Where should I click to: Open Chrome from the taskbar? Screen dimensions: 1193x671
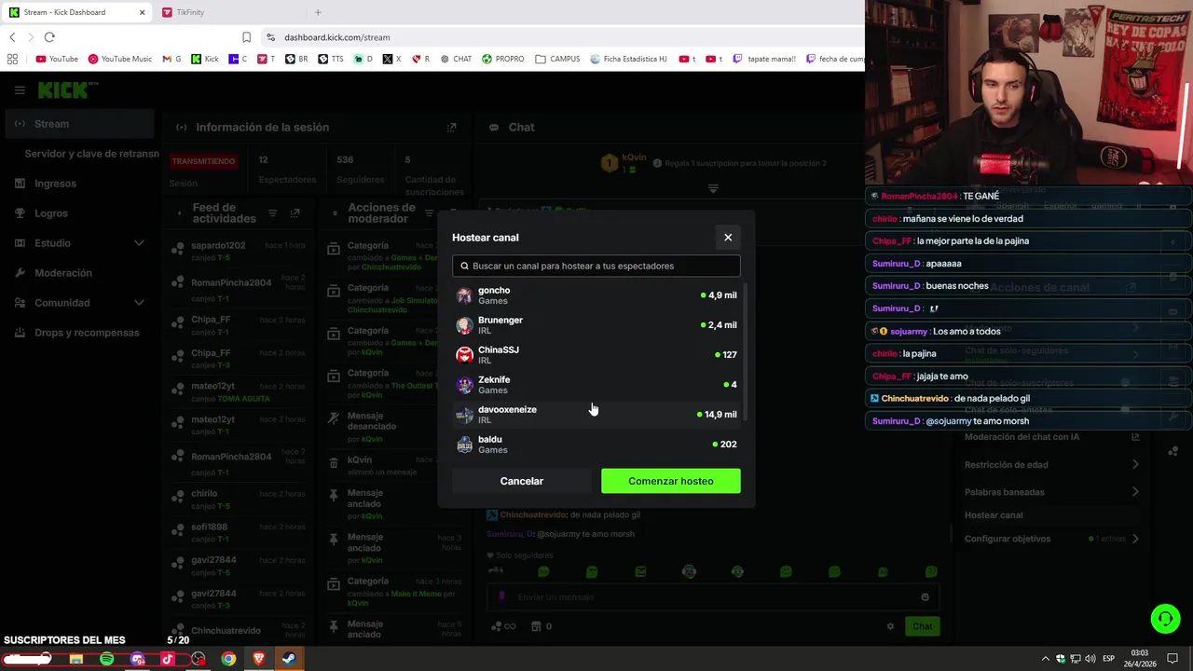(x=228, y=659)
